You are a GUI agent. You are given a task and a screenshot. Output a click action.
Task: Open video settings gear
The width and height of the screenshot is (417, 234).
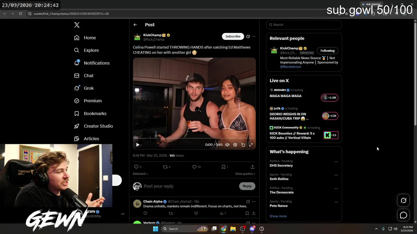(235, 145)
